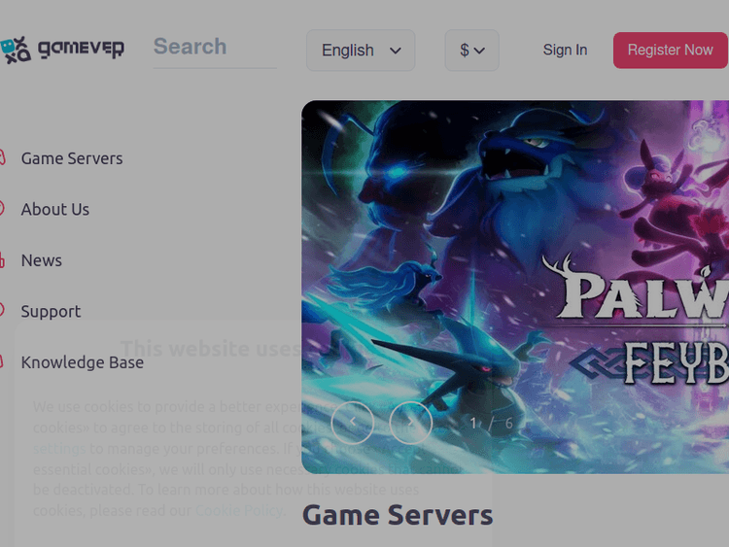Open About Us in the sidebar
This screenshot has height=547, width=729.
click(54, 210)
